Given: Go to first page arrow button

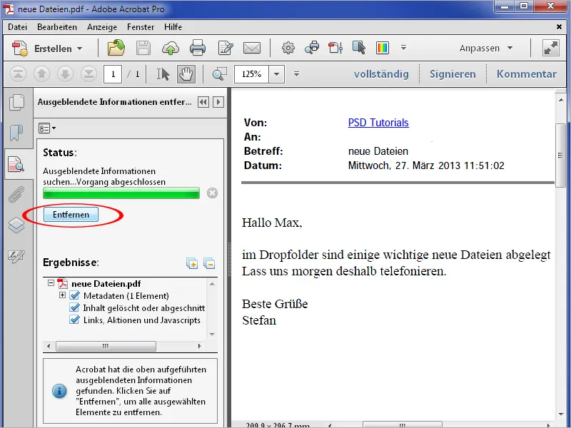Looking at the screenshot, I should coord(18,74).
